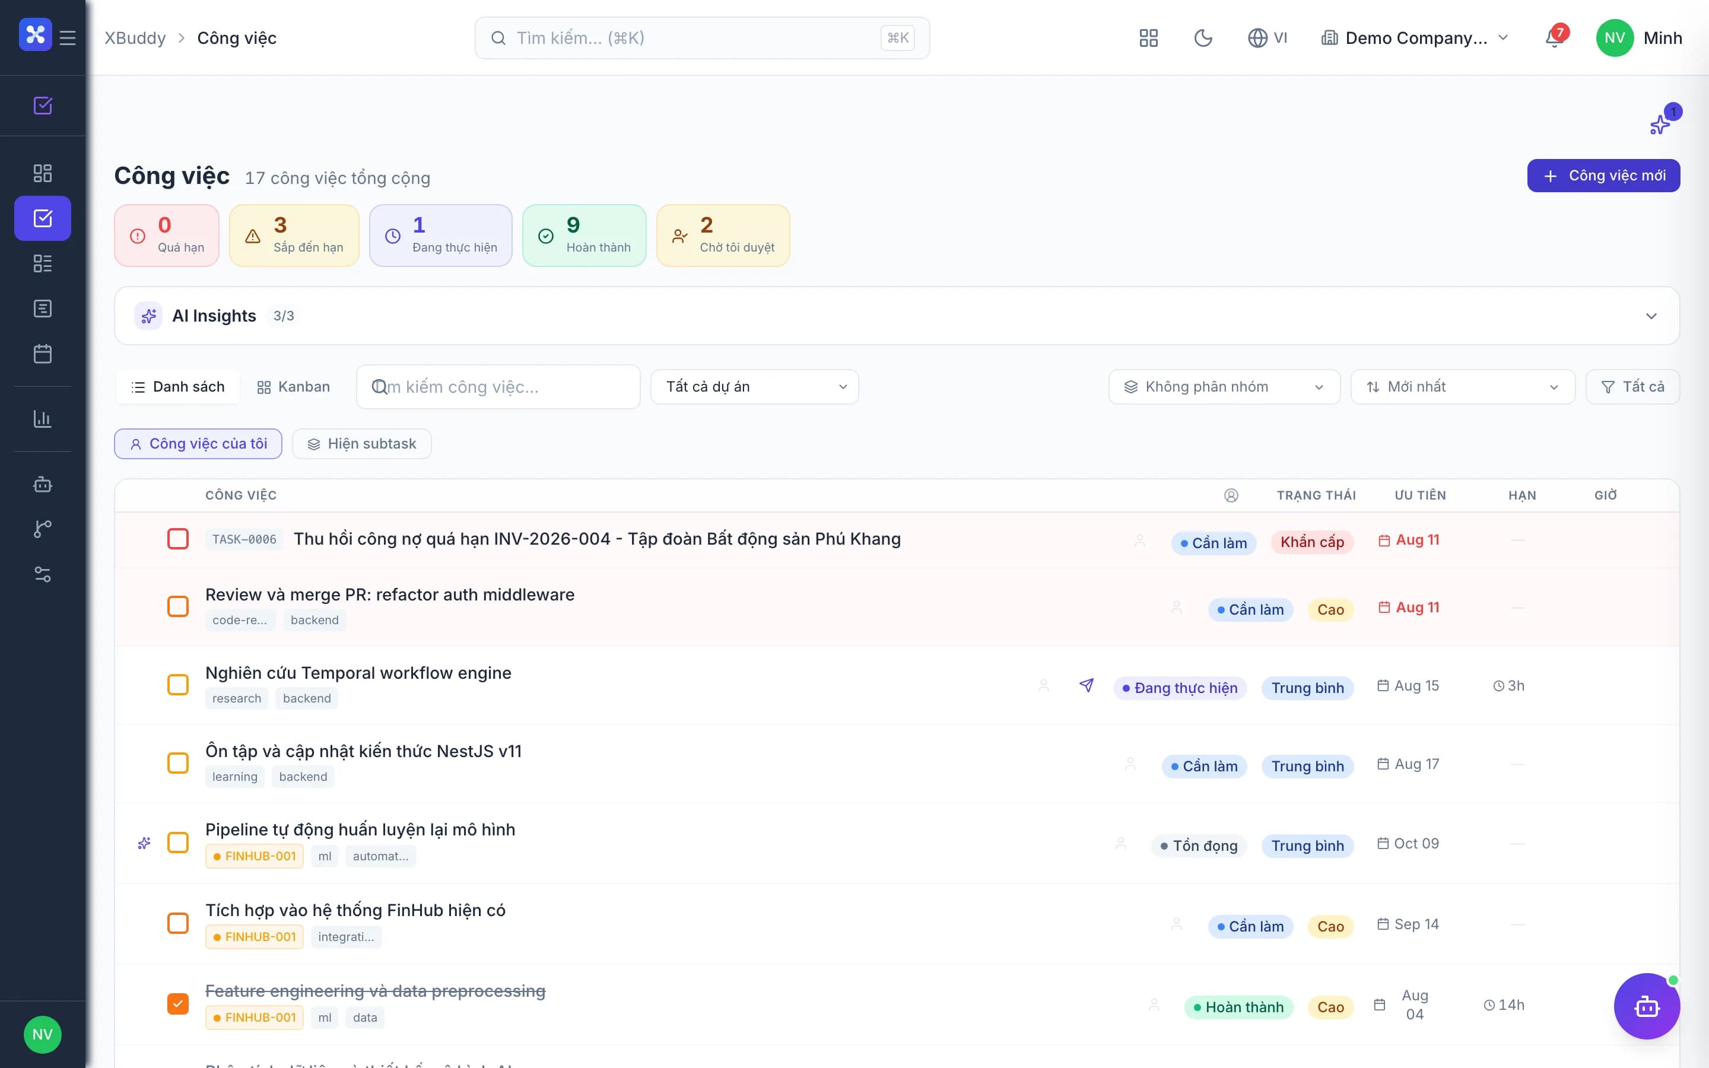The width and height of the screenshot is (1709, 1068).
Task: Click the global Tìm kiếm search field
Action: (702, 38)
